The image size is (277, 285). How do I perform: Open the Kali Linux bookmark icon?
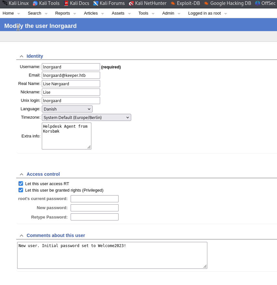pos(4,3)
